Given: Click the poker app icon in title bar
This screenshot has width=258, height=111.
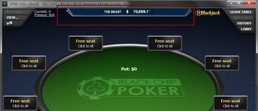Looking at the screenshot, I should click(x=5, y=4).
